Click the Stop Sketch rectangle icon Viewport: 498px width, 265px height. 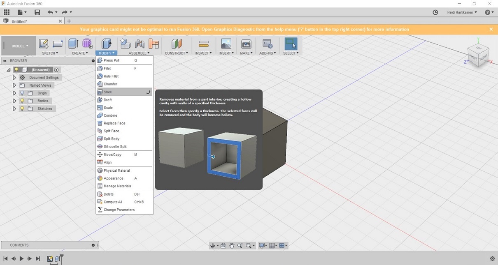coord(58,44)
